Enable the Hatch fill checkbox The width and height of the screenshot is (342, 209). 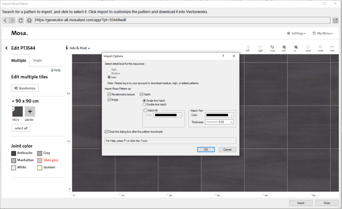point(145,110)
